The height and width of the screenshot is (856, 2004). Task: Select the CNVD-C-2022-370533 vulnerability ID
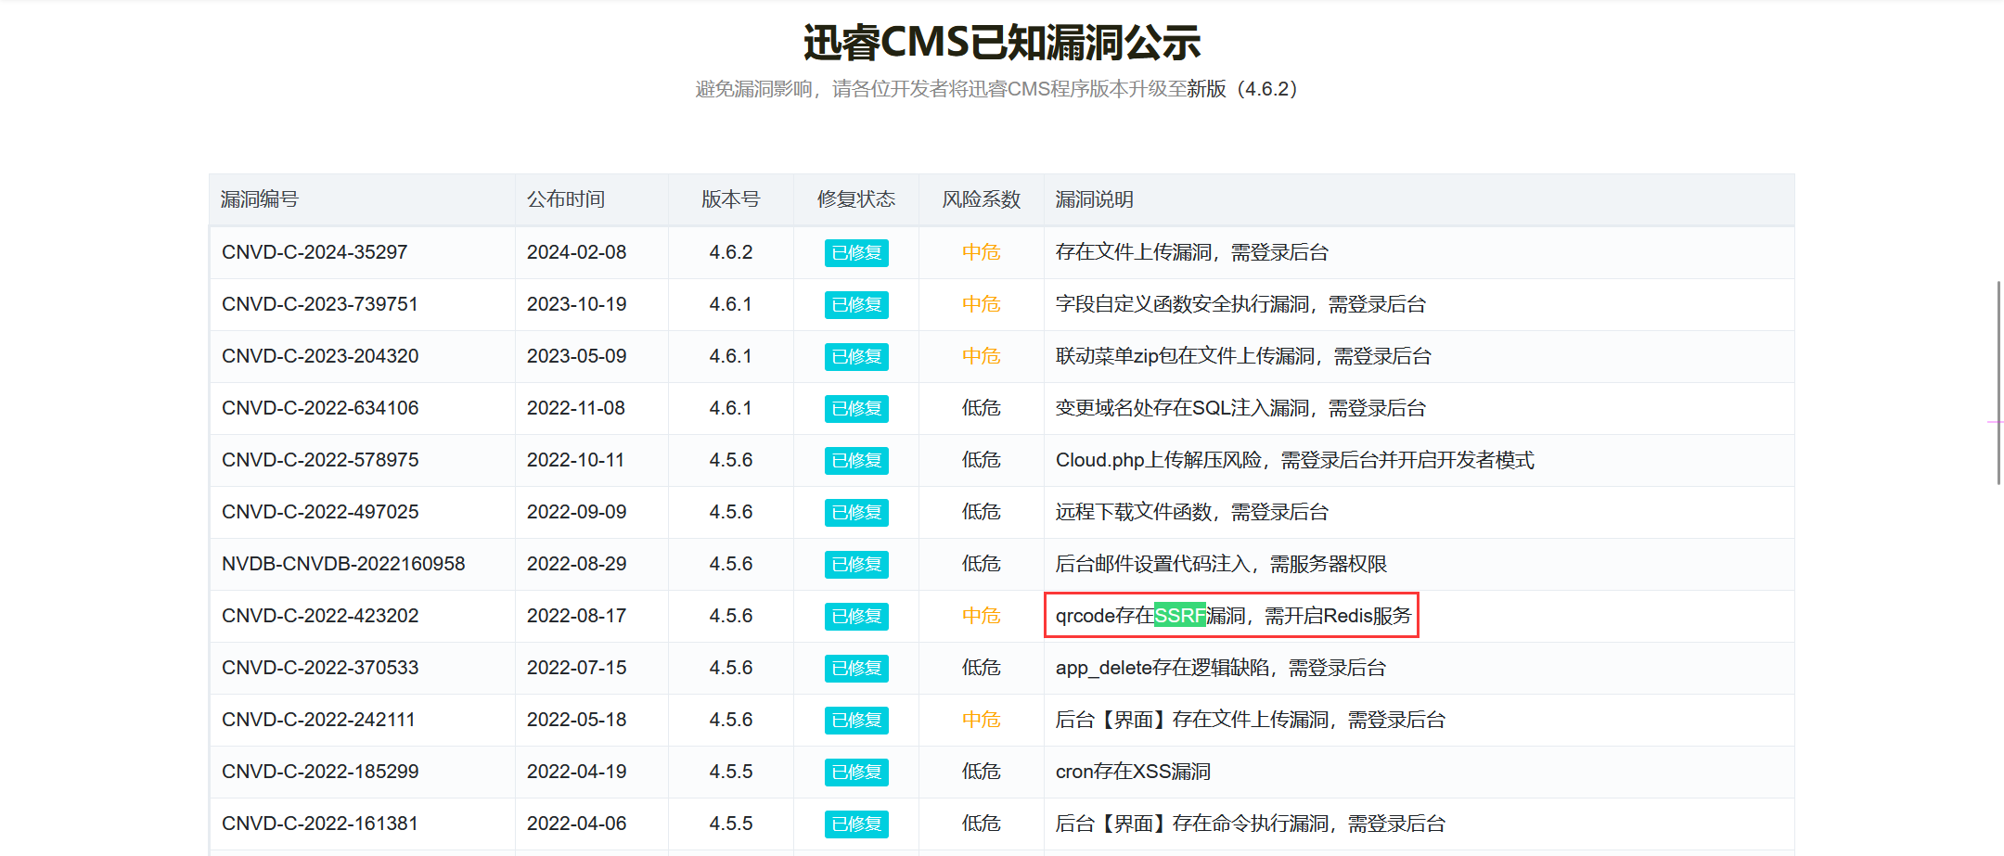320,668
